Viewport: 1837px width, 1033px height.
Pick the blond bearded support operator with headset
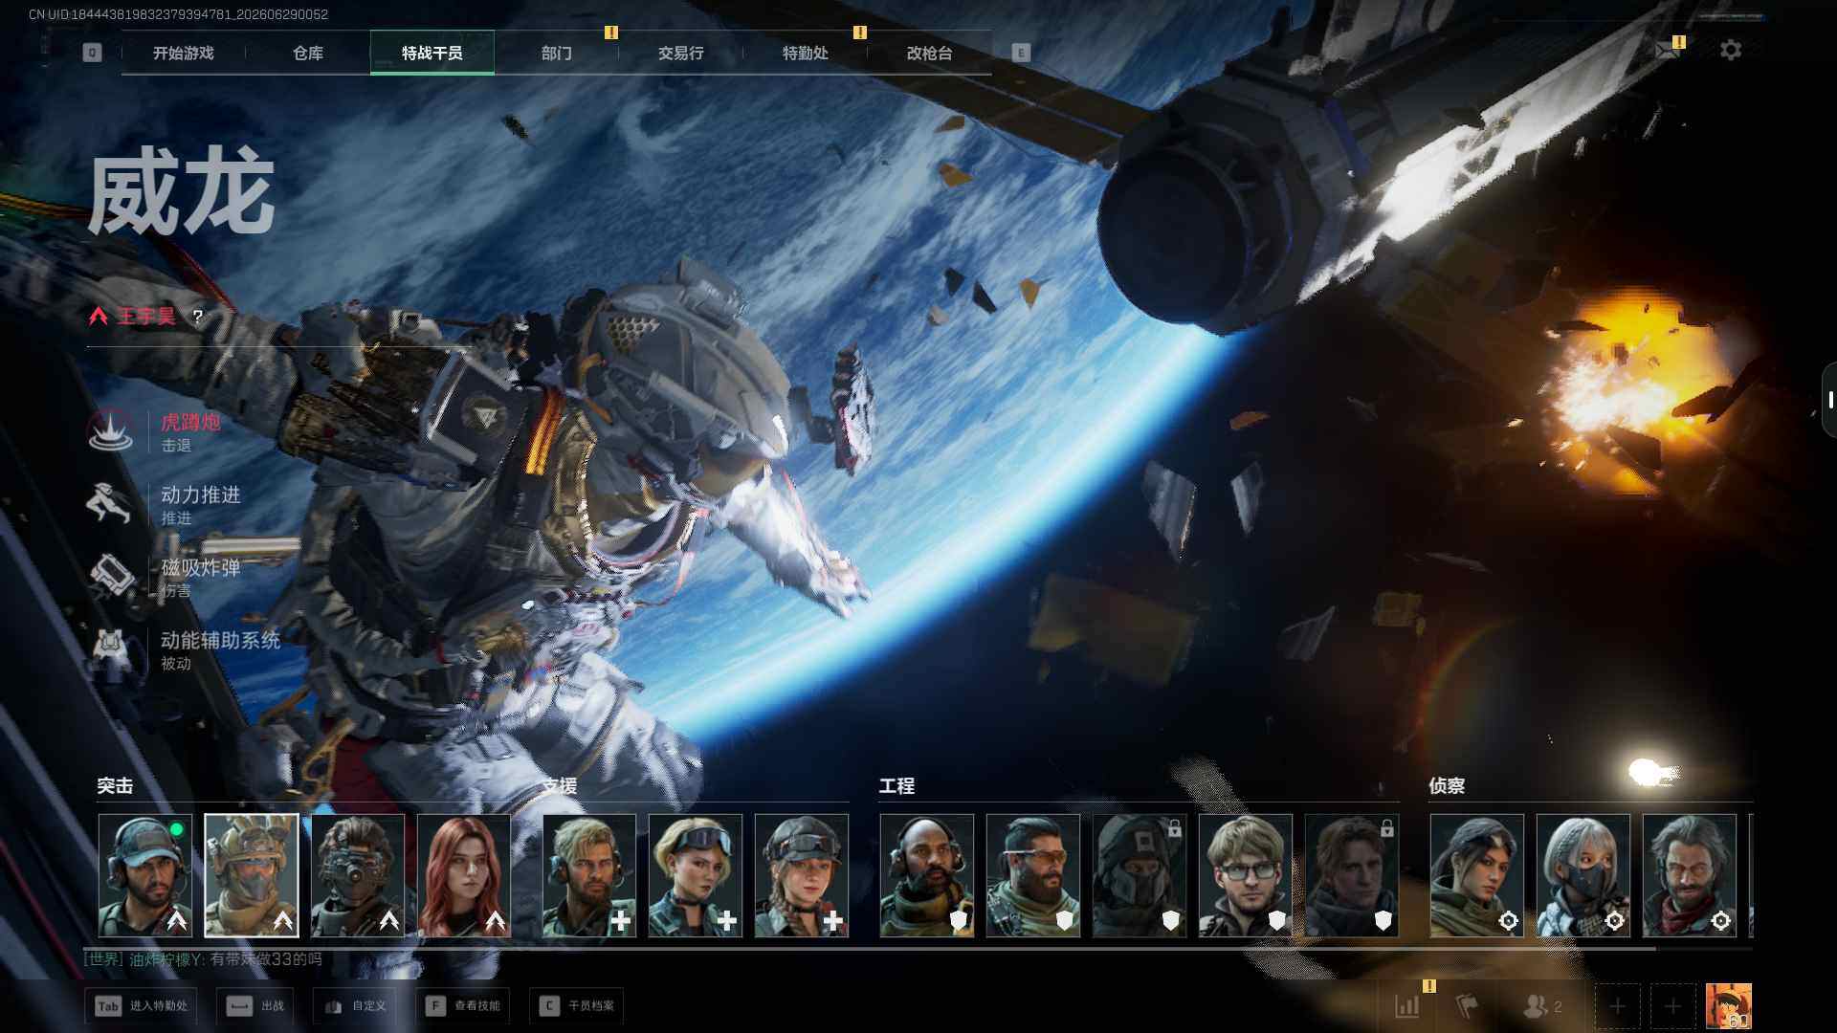tap(589, 875)
